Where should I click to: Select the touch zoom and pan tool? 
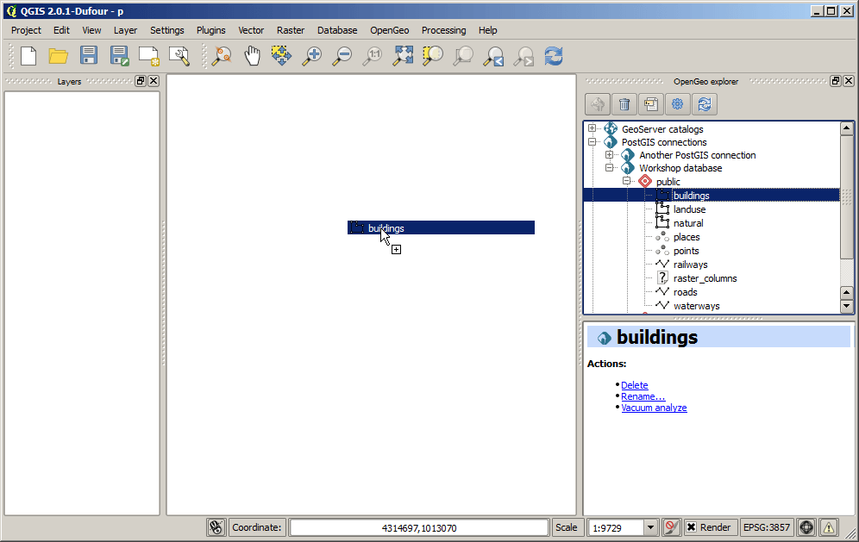tap(222, 56)
